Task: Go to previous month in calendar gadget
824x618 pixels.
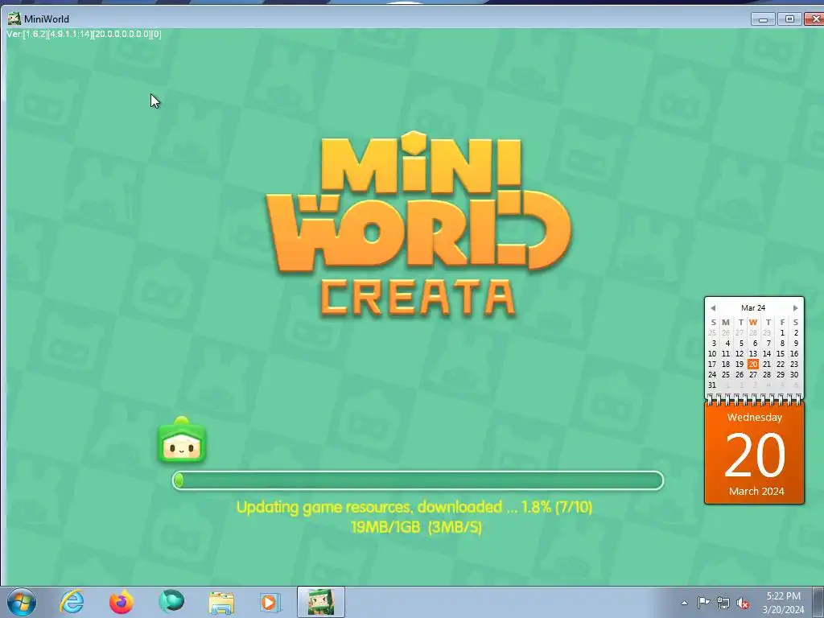Action: (x=713, y=308)
